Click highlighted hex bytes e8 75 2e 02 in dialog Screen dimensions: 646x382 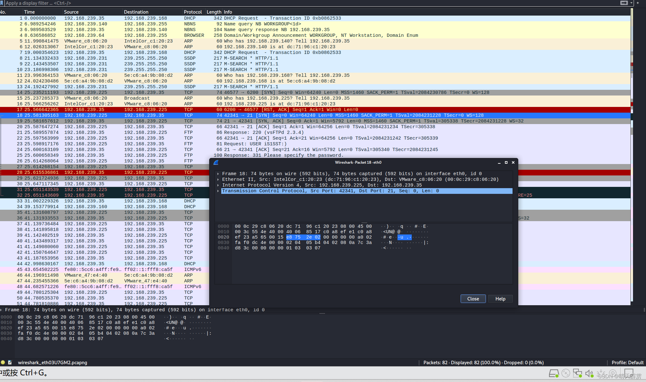[303, 237]
